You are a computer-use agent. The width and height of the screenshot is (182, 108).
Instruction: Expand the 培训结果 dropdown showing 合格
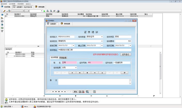click(76, 68)
